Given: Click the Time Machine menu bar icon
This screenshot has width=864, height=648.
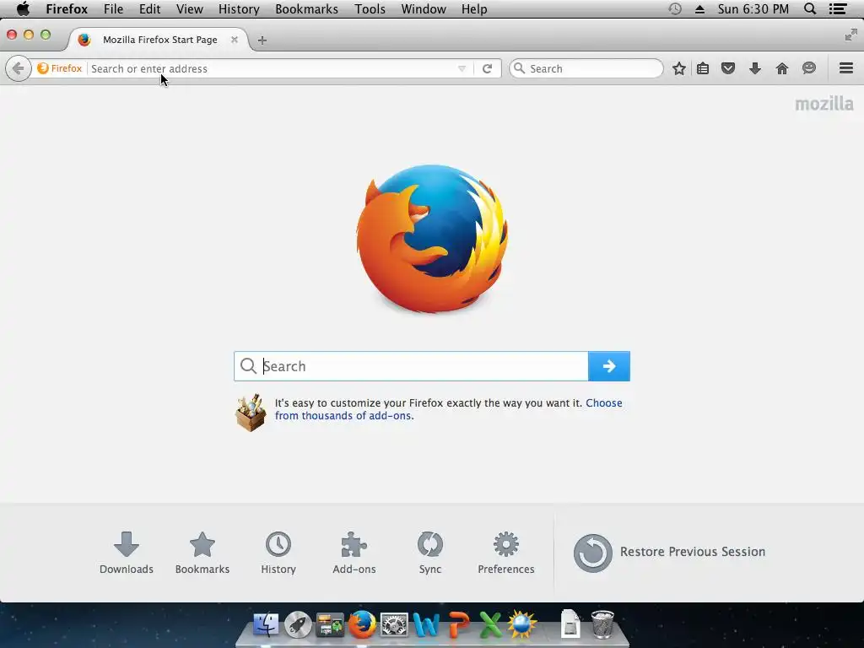Looking at the screenshot, I should 675,8.
